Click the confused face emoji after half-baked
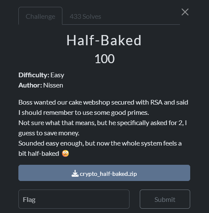The height and width of the screenshot is (213, 209). click(65, 154)
